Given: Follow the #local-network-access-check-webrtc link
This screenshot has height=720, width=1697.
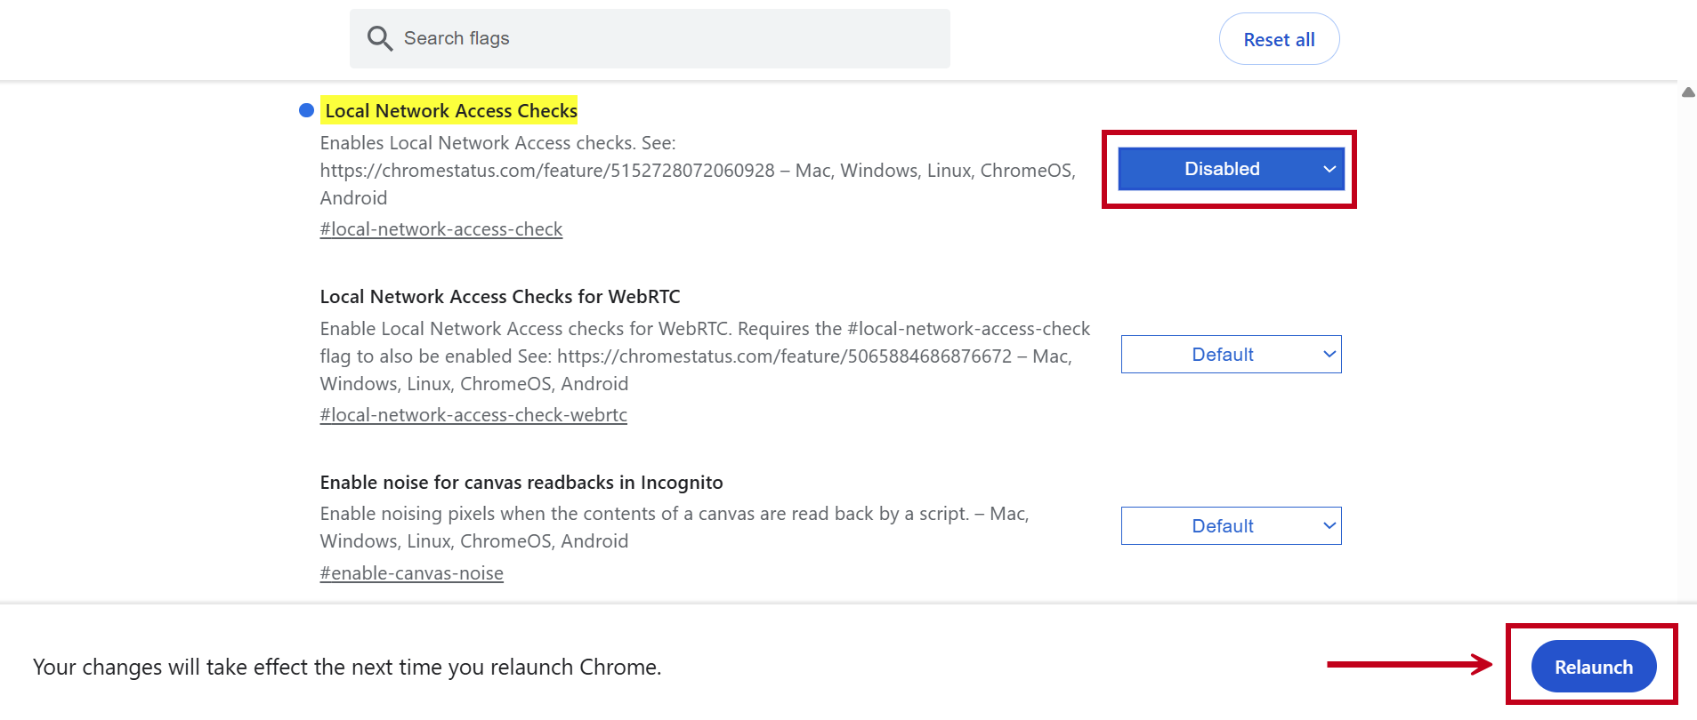Looking at the screenshot, I should pyautogui.click(x=473, y=415).
